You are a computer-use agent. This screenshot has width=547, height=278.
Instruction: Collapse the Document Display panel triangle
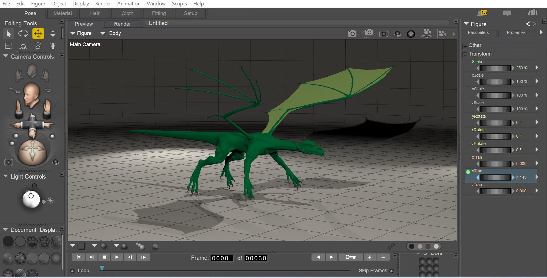click(x=5, y=229)
